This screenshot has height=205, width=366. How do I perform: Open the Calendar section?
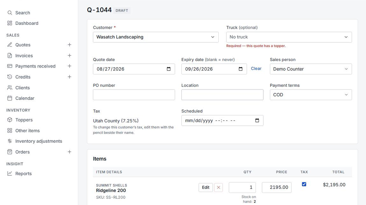[25, 98]
